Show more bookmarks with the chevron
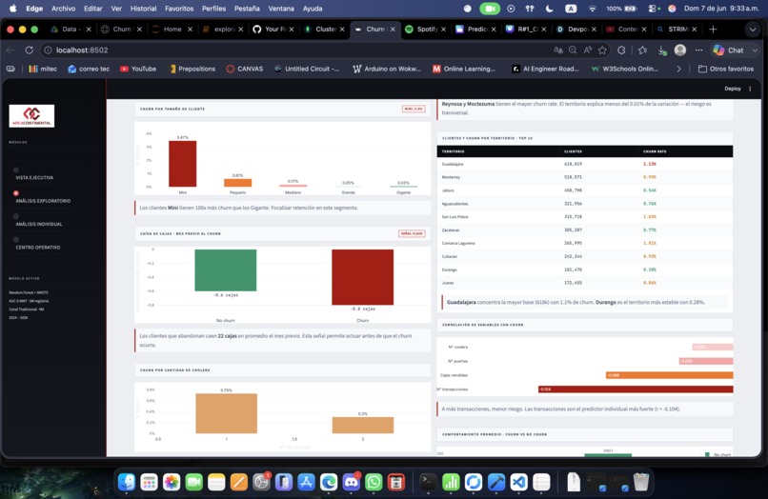 (678, 70)
